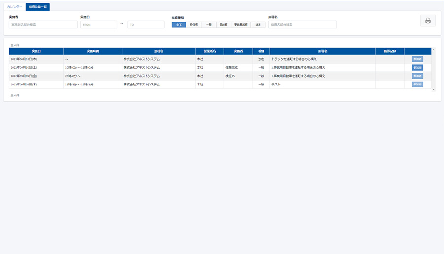This screenshot has width=444, height=254.
Task: Click the printer icon button
Action: coord(428,21)
